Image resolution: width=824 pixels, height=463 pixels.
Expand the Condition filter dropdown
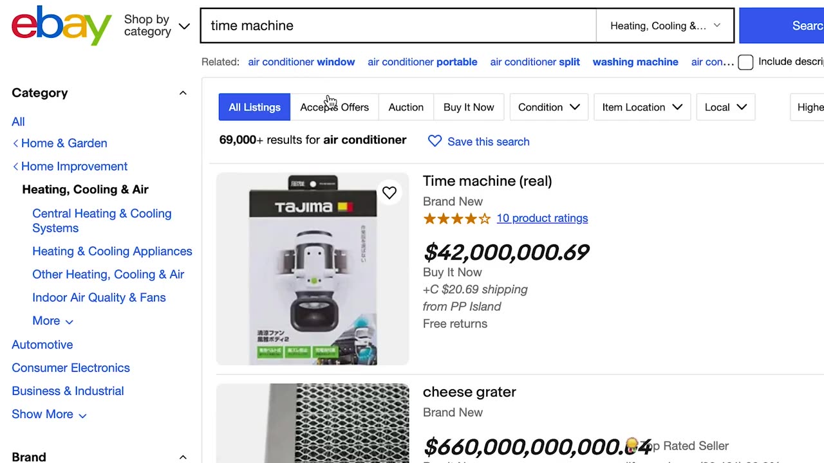[548, 107]
